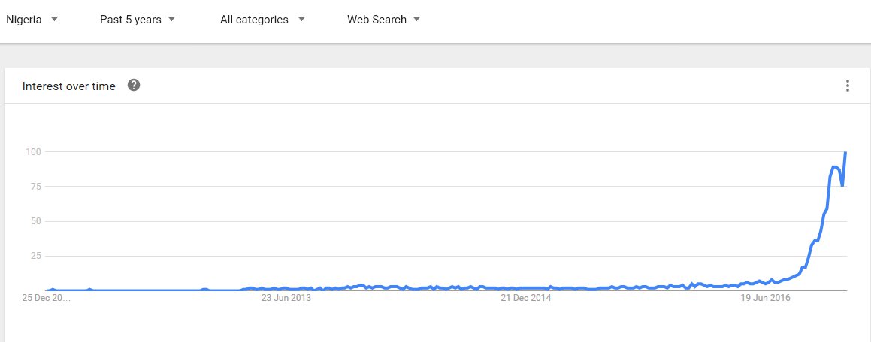The height and width of the screenshot is (342, 871).
Task: Click the truncated 25 Dec axis date
Action: [x=47, y=298]
